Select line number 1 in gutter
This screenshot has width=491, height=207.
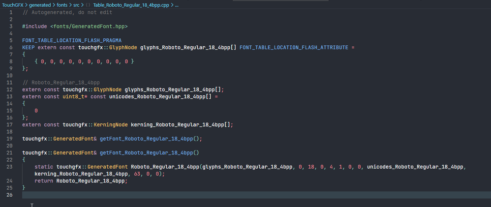(11, 12)
